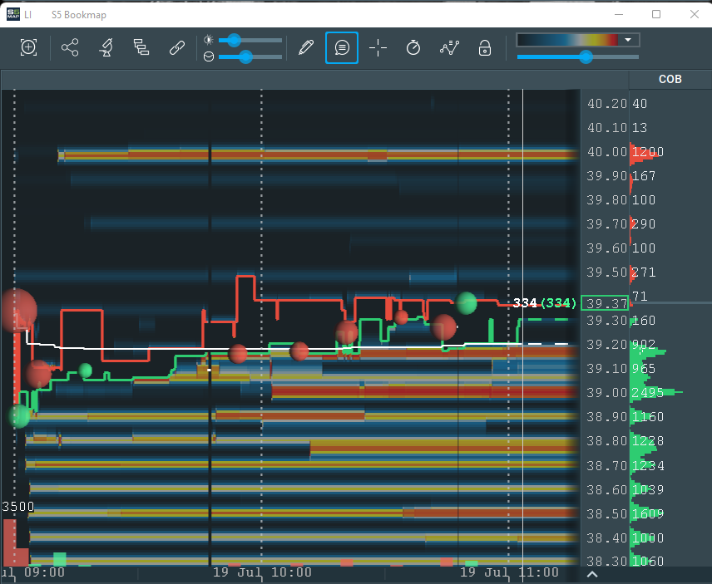Open the column layout configuration icon
This screenshot has width=712, height=584.
tap(141, 47)
